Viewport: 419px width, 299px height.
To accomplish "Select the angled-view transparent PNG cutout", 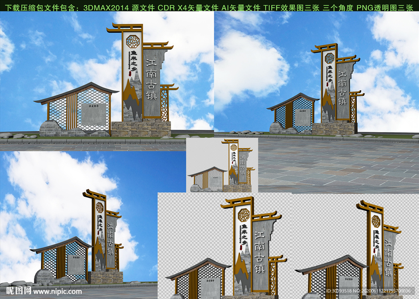I will pyautogui.click(x=356, y=246).
